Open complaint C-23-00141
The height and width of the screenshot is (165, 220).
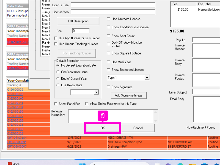point(15,103)
